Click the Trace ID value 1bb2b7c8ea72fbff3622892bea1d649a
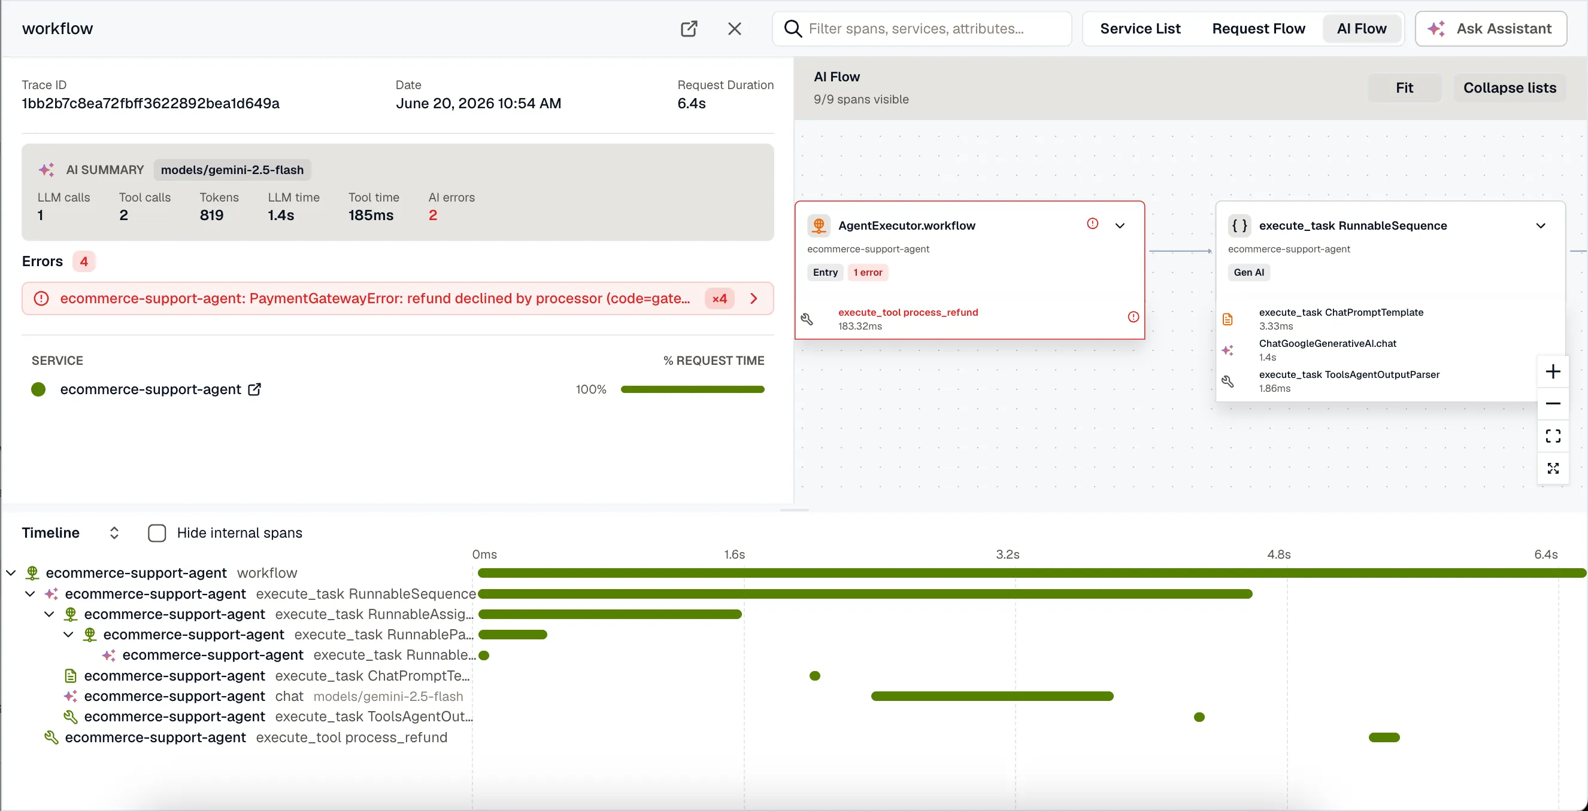Image resolution: width=1588 pixels, height=811 pixels. tap(150, 103)
